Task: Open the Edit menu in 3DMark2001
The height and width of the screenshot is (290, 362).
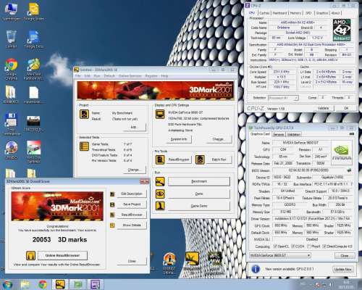Action: pos(87,76)
